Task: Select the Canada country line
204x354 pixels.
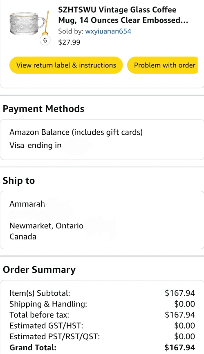Action: point(23,237)
